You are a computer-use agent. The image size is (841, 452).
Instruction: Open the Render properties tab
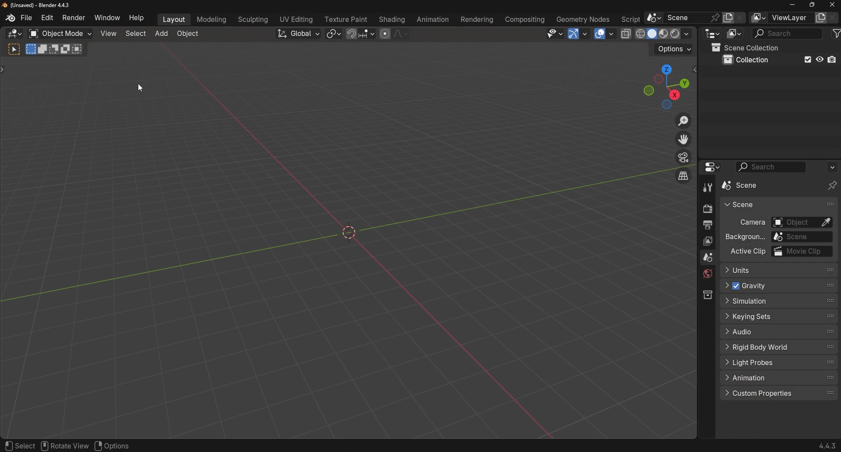tap(707, 209)
